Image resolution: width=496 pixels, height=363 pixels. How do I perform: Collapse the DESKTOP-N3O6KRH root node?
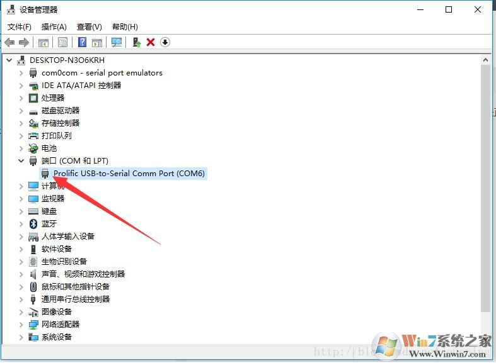point(9,60)
